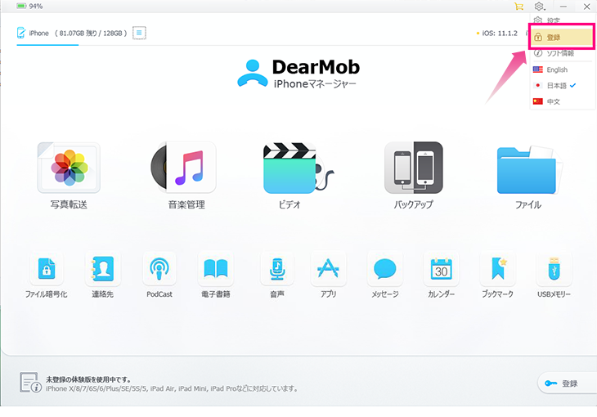This screenshot has height=417, width=597.
Task: Open the ブックマーク bookmark icon
Action: tap(497, 269)
